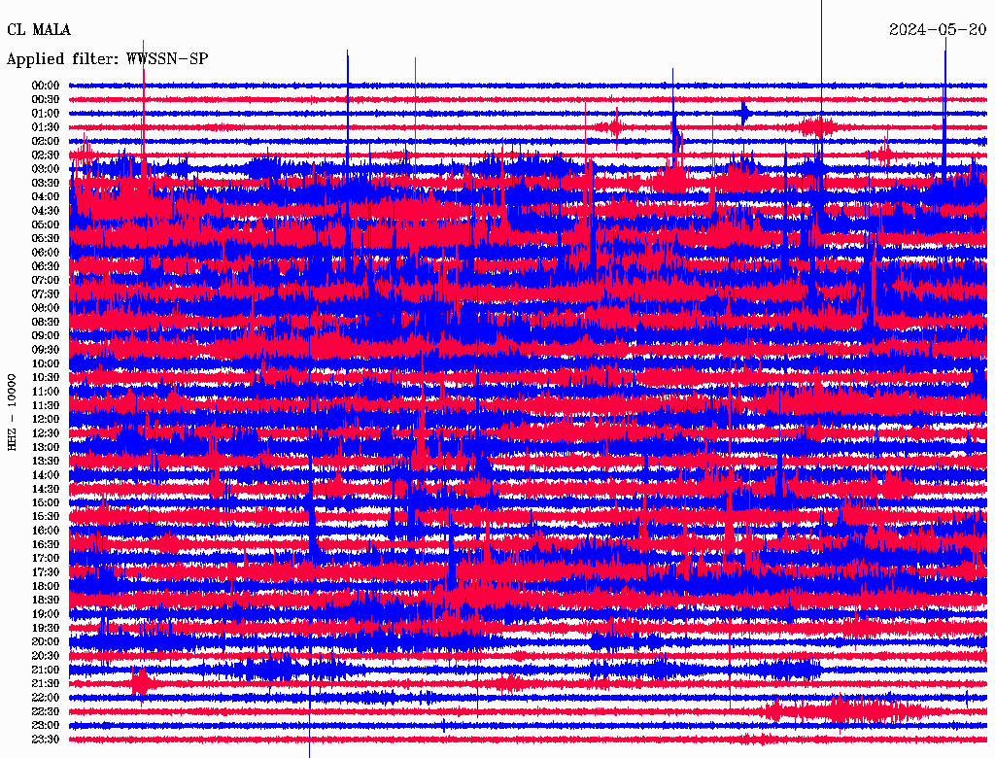Select the 04:00 time label
The height and width of the screenshot is (758, 995).
point(46,197)
